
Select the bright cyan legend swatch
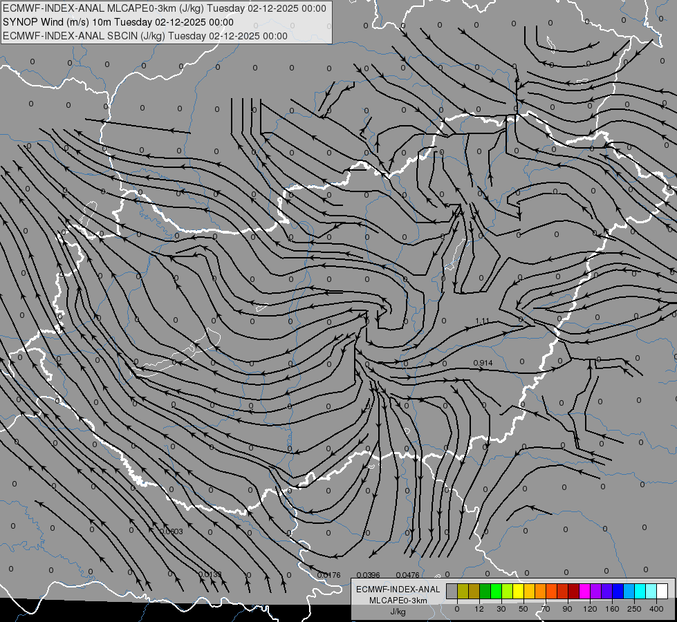(x=640, y=591)
